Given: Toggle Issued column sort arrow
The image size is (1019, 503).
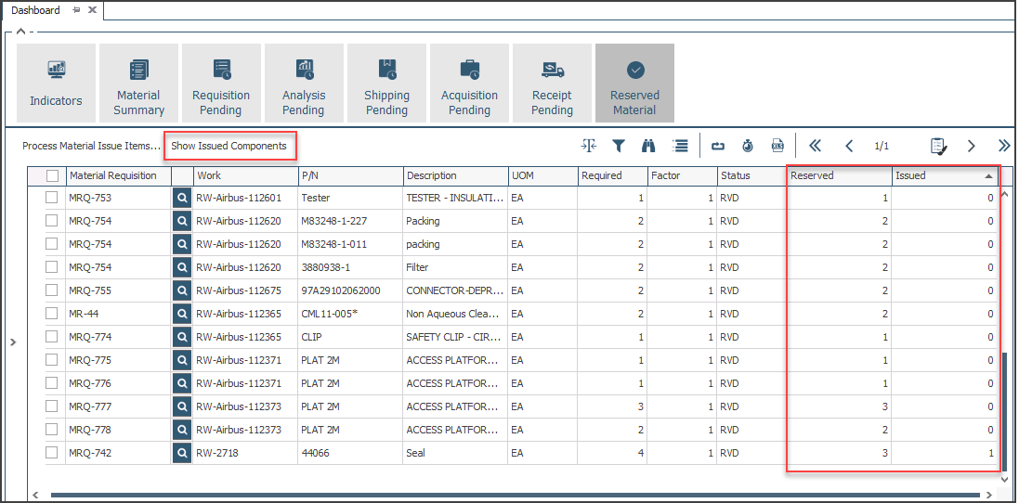Looking at the screenshot, I should pyautogui.click(x=988, y=176).
